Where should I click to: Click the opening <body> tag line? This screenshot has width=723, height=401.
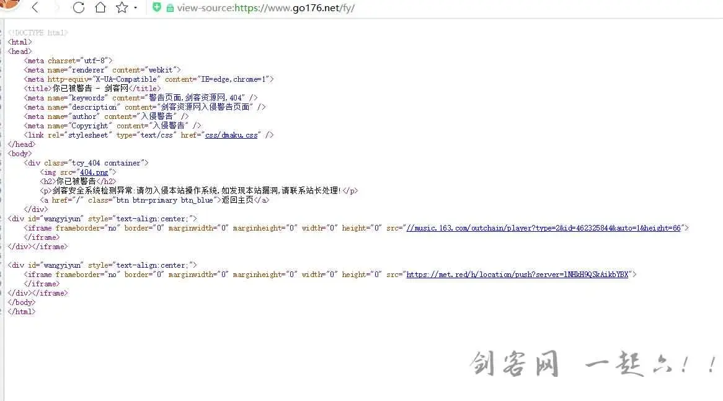[x=20, y=154]
